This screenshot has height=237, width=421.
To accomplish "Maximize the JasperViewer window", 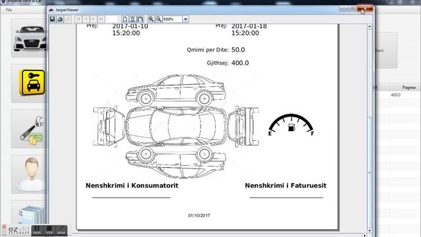I will [x=353, y=9].
